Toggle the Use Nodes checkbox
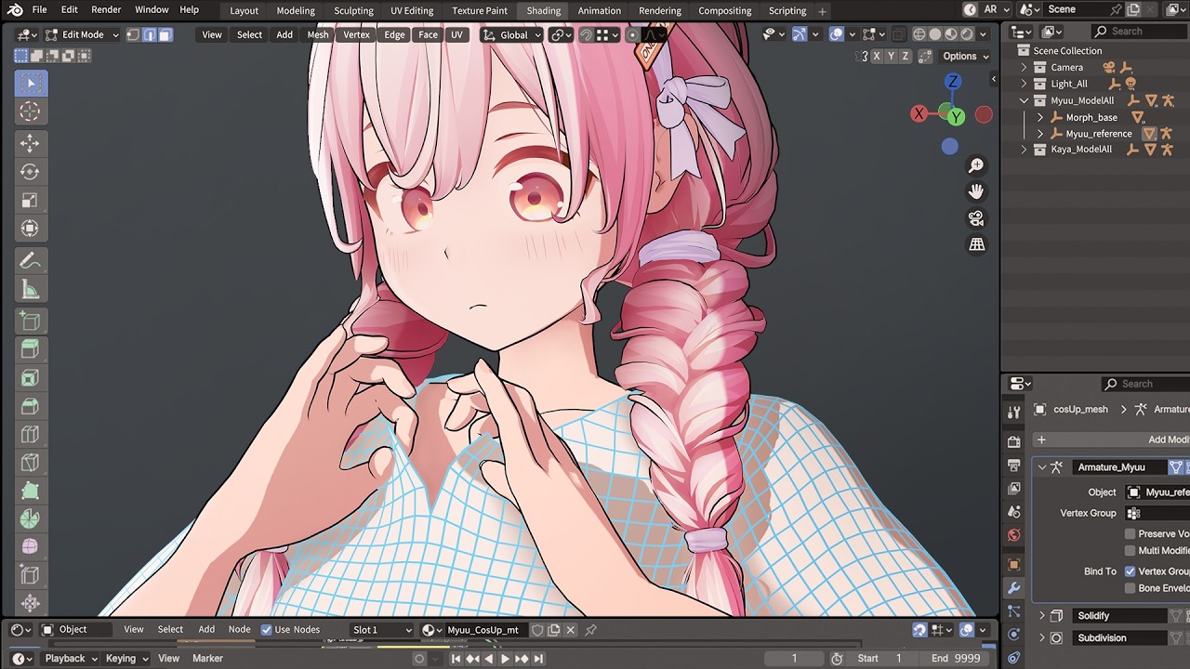Screen dimensions: 1190x669 [x=267, y=630]
